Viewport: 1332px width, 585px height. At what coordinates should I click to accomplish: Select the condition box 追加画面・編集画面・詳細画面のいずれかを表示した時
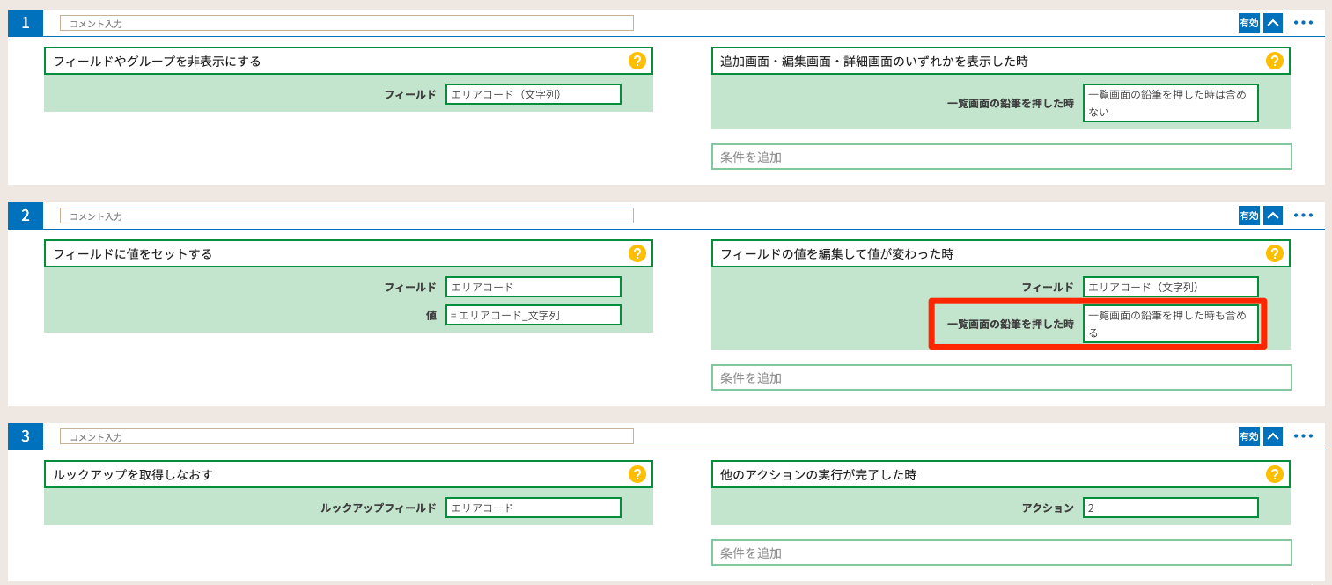coord(1001,61)
